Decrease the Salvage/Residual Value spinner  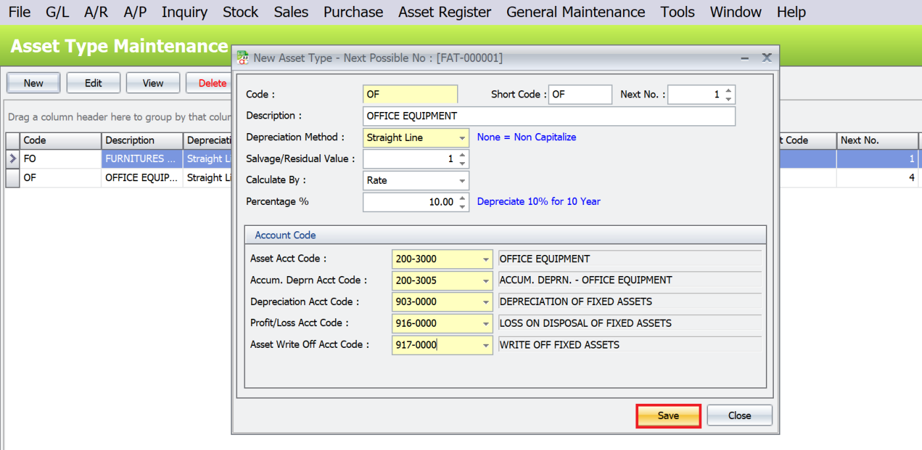pos(462,163)
